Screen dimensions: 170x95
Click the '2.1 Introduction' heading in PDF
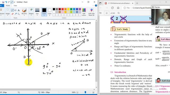pos(118,72)
